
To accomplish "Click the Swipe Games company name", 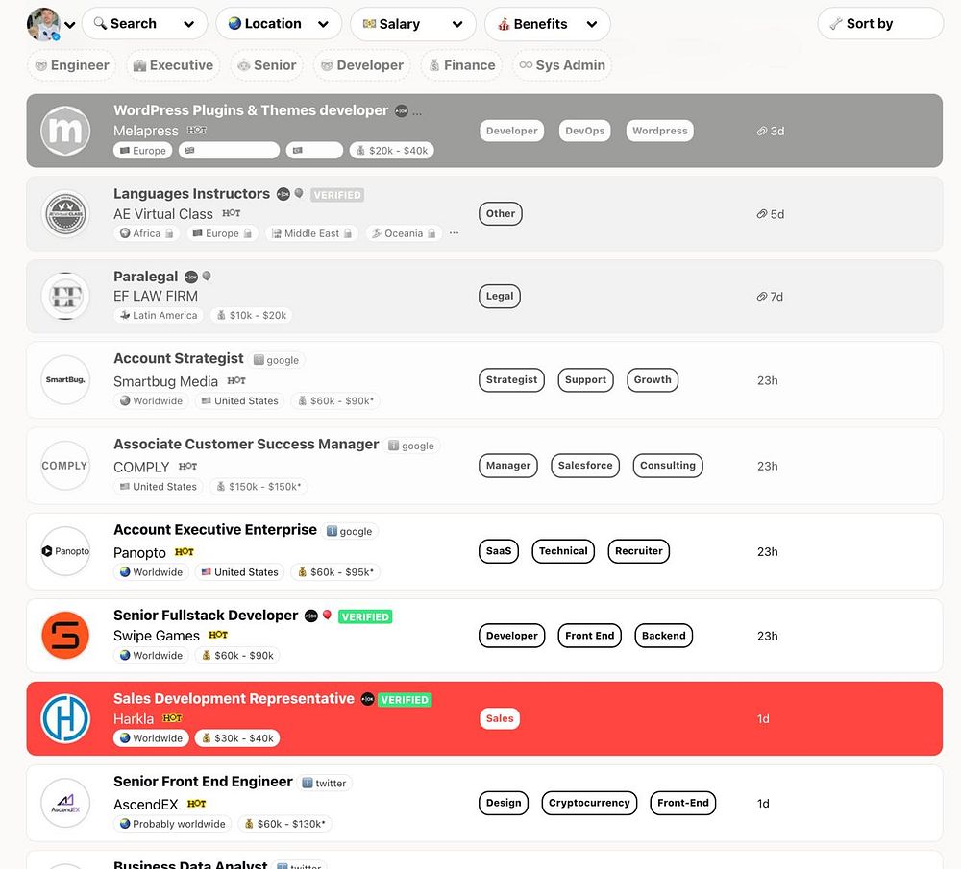I will 157,636.
